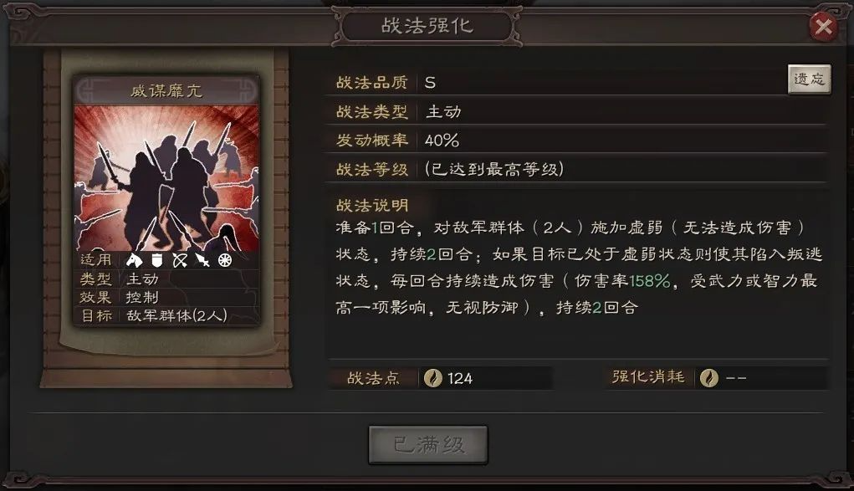
Task: Select the 发动概率 40% row
Action: pos(576,140)
